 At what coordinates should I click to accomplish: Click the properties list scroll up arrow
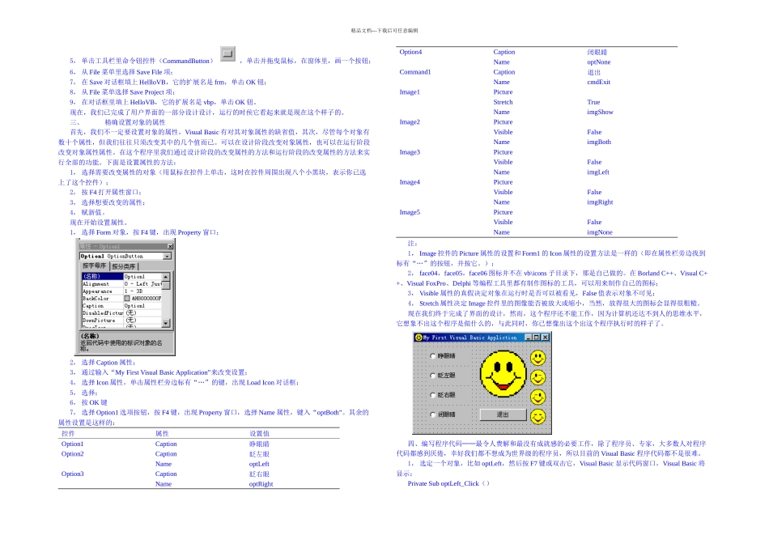pyautogui.click(x=166, y=277)
